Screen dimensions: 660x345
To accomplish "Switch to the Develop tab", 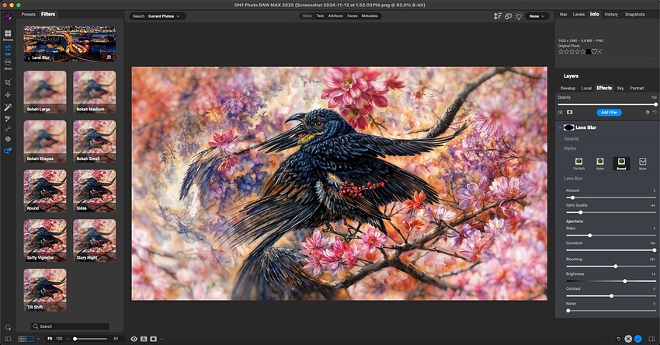I will click(x=568, y=88).
